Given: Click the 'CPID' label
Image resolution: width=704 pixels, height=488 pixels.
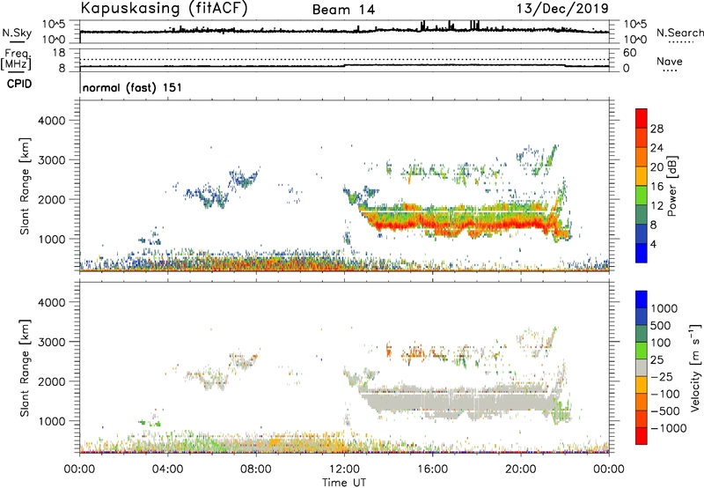Looking at the screenshot, I should [x=19, y=84].
